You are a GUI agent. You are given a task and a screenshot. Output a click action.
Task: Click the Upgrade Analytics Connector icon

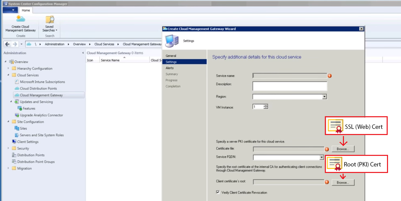(x=17, y=115)
